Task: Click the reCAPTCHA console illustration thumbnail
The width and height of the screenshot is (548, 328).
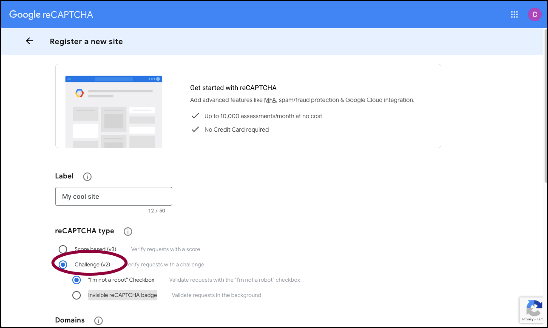Action: point(114,112)
